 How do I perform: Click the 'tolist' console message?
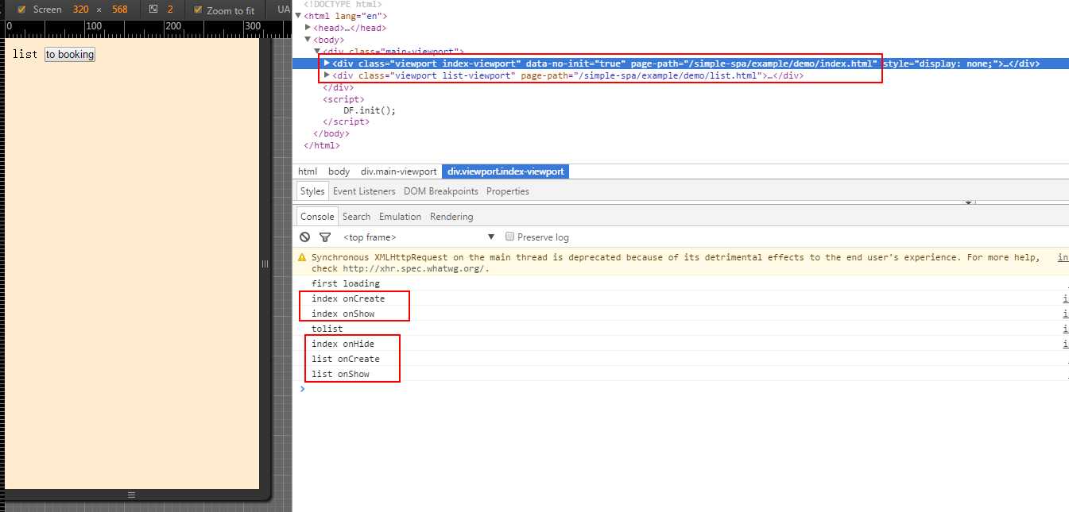tap(327, 329)
